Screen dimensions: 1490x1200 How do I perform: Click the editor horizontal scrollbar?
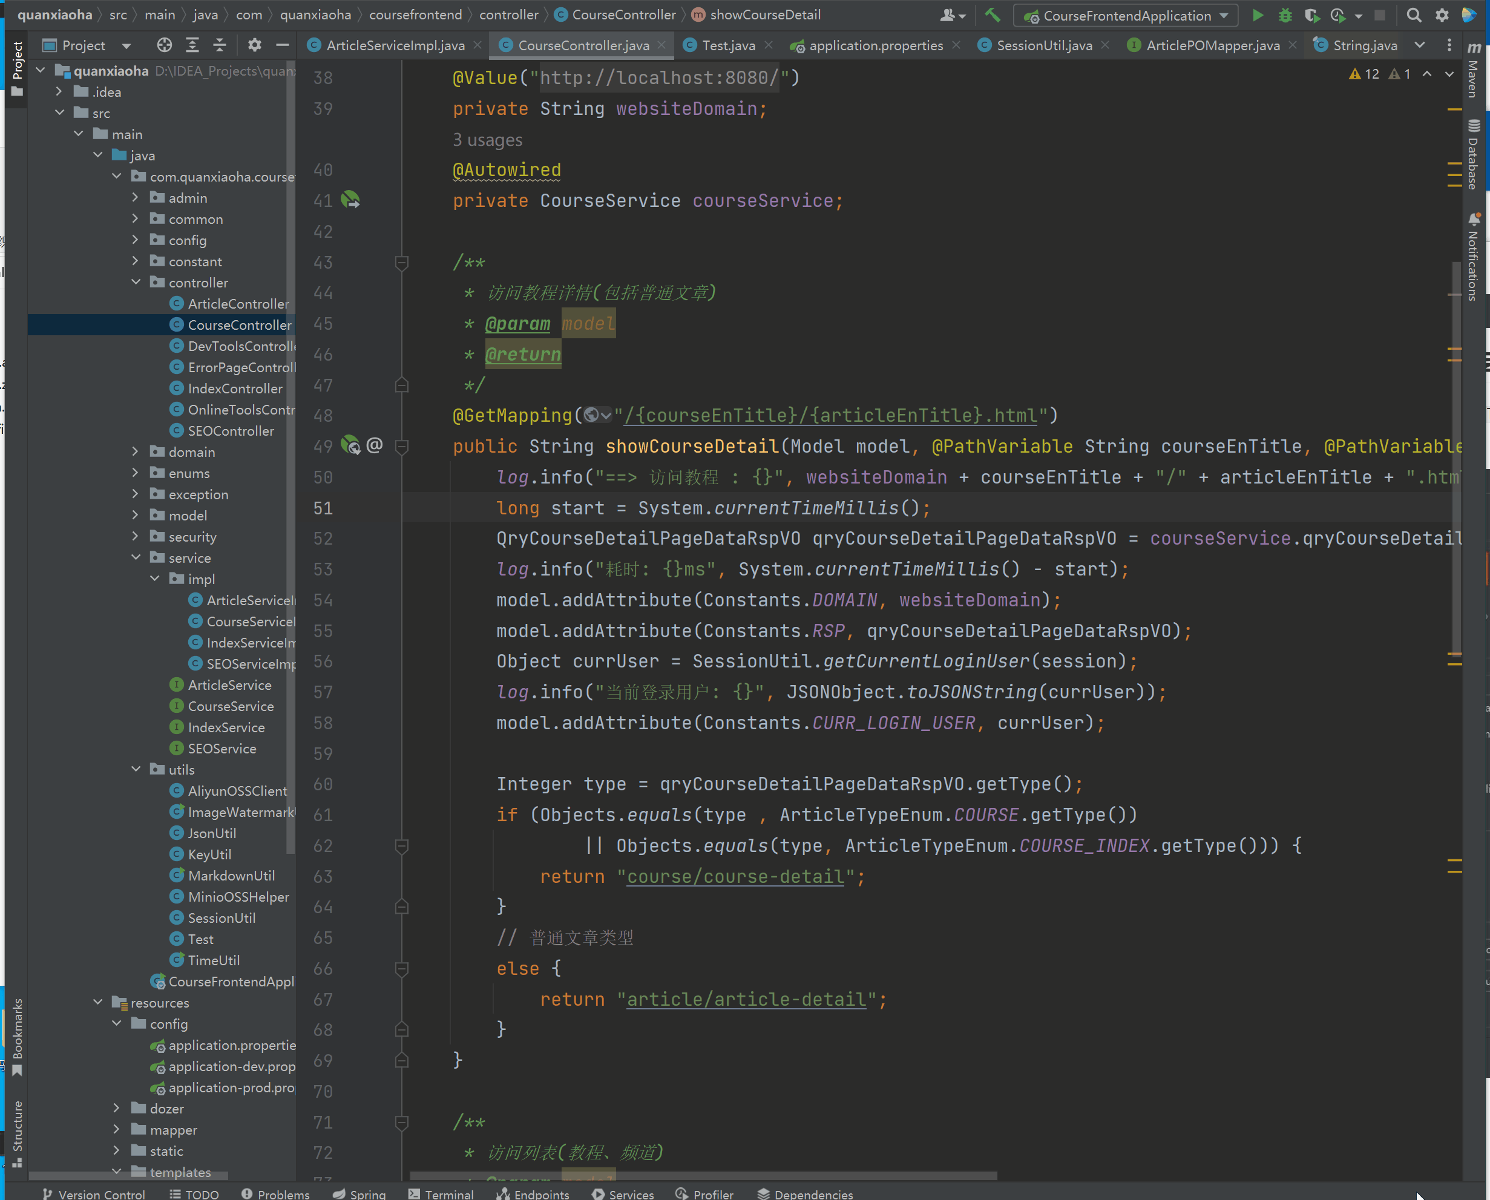[703, 1175]
